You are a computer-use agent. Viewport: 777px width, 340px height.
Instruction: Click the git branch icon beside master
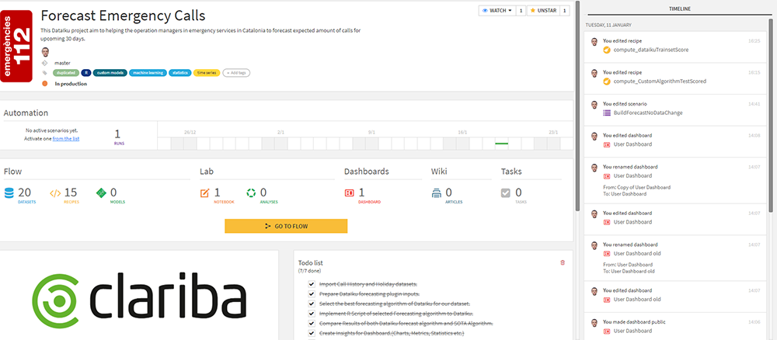coord(44,64)
